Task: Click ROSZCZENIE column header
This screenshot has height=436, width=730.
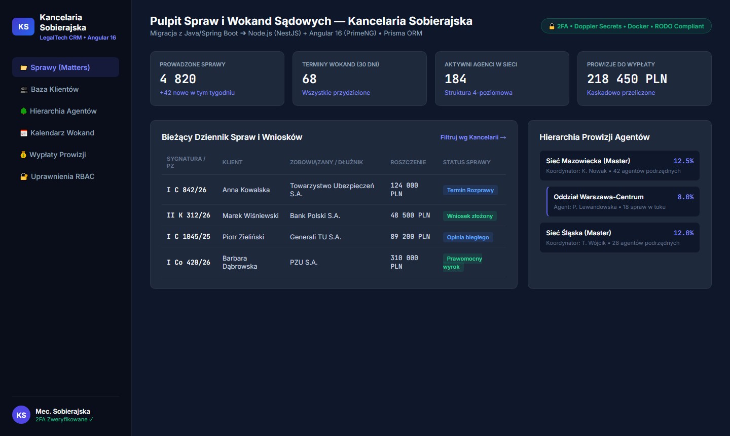Action: click(x=408, y=162)
